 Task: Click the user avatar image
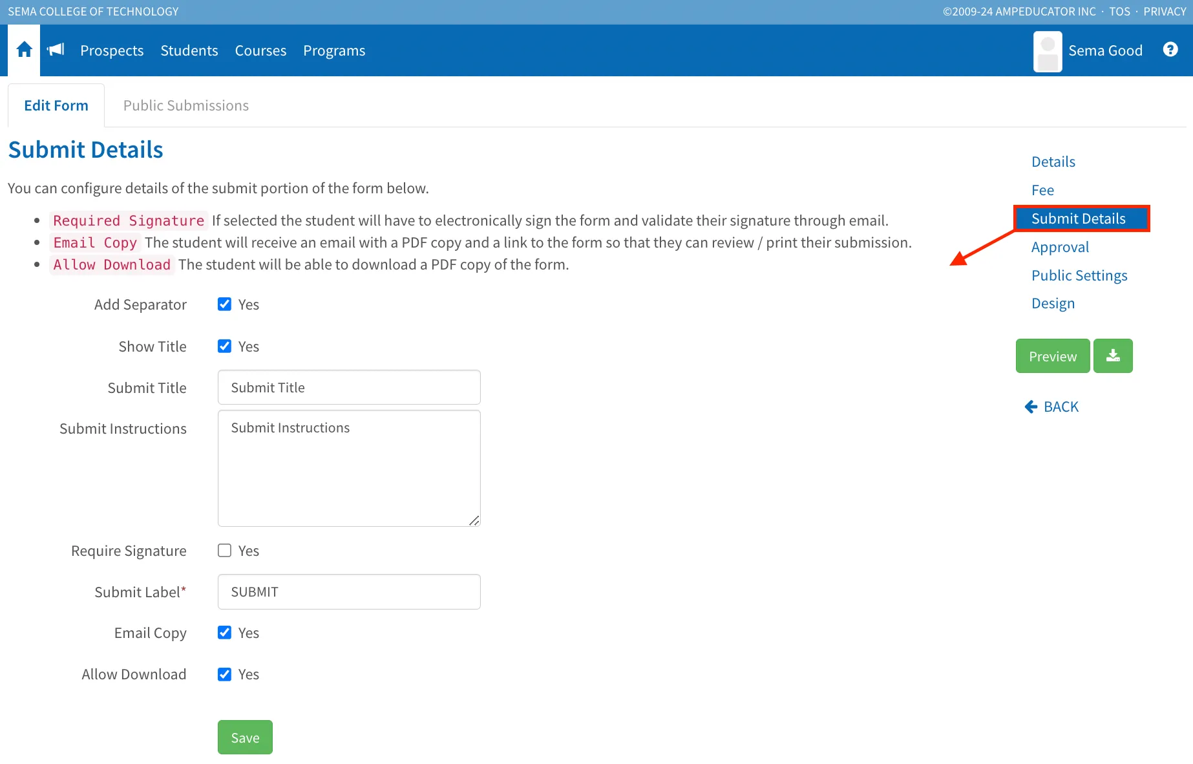[x=1048, y=52]
